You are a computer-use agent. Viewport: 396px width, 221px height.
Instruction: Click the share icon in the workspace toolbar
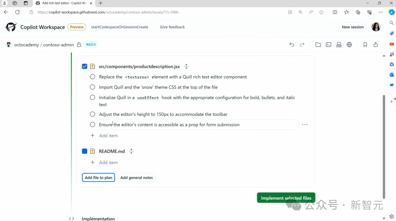pos(375,45)
